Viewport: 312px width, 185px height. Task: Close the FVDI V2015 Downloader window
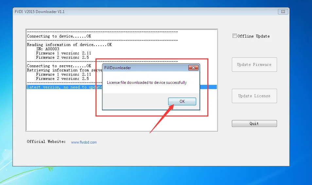pyautogui.click(x=283, y=11)
